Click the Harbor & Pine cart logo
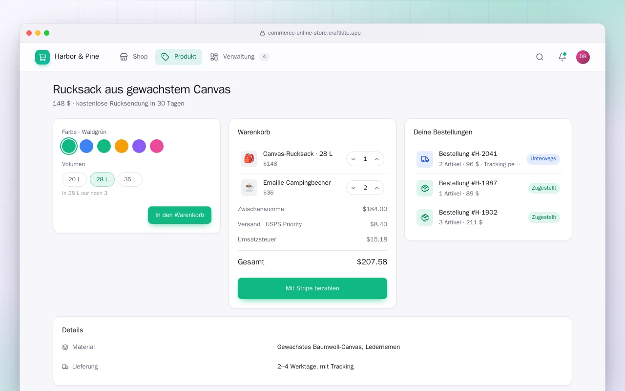Screen dimensions: 625x391 (42, 57)
